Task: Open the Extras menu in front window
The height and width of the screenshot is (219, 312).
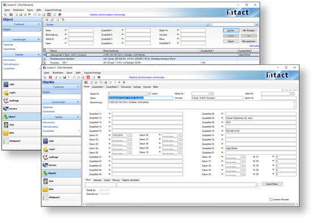Action: pyautogui.click(x=70, y=73)
